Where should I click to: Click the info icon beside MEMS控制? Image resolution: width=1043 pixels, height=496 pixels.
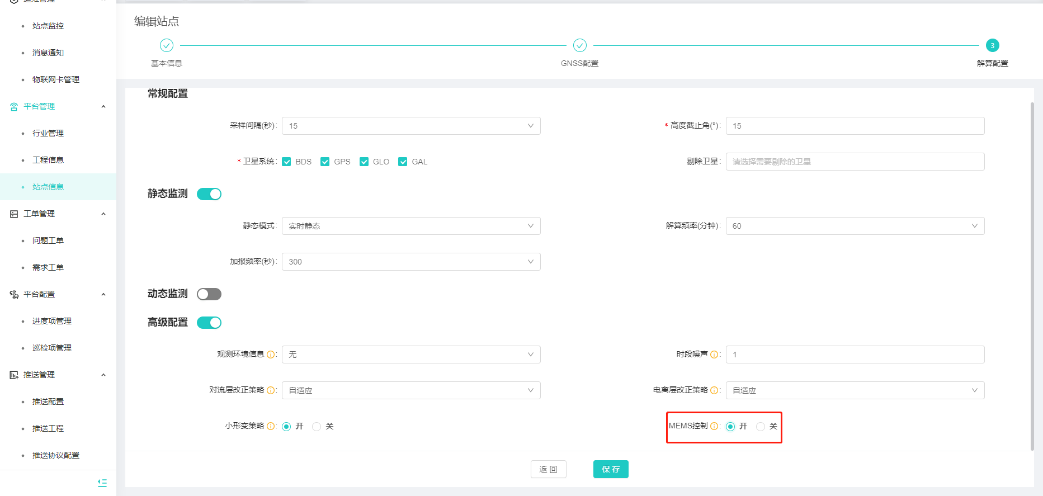714,426
